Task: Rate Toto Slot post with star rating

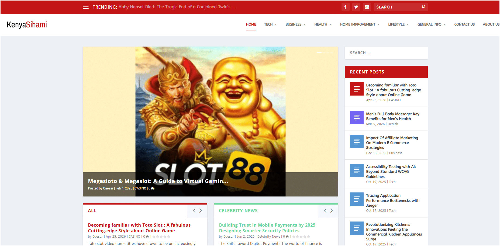Action: [x=161, y=237]
